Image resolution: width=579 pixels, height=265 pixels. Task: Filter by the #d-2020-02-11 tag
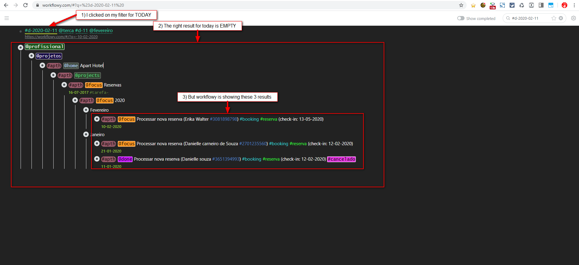coord(41,31)
